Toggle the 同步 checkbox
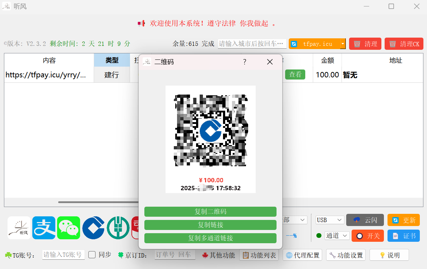 point(92,255)
